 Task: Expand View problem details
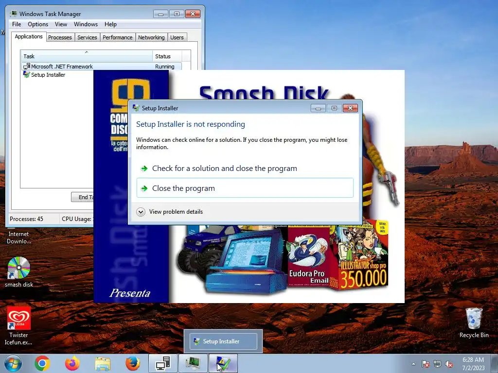tap(170, 212)
